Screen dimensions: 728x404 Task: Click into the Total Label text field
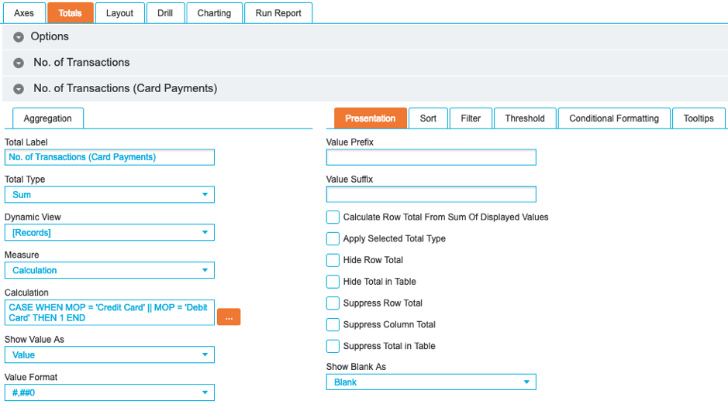tap(109, 157)
